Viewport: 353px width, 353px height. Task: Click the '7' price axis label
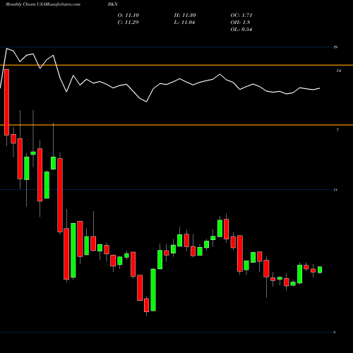(337, 130)
